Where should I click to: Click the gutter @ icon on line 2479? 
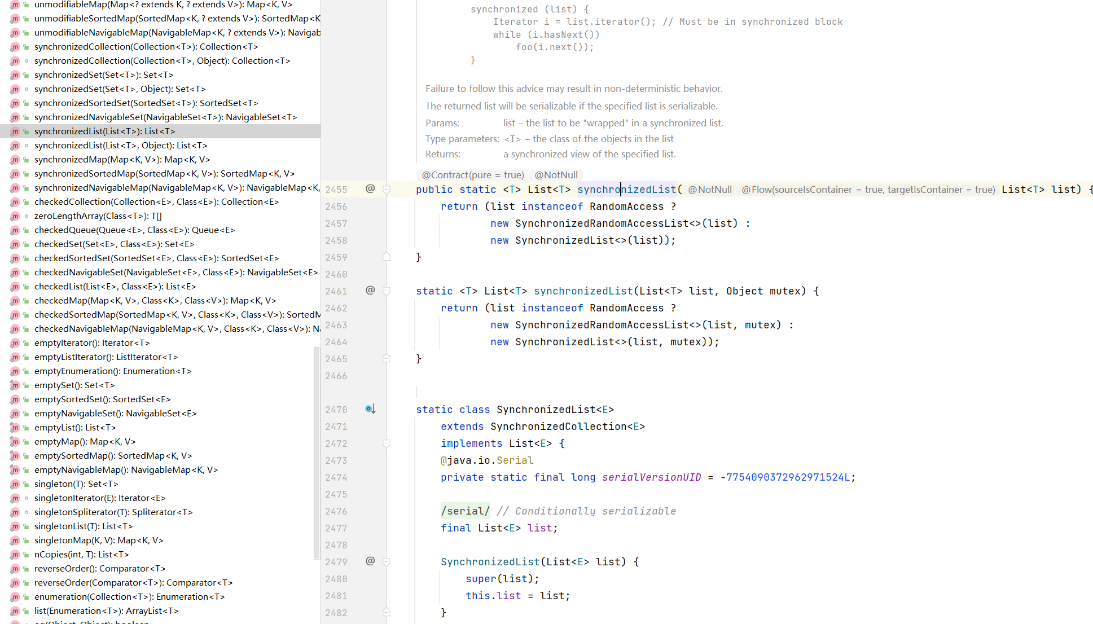[370, 561]
